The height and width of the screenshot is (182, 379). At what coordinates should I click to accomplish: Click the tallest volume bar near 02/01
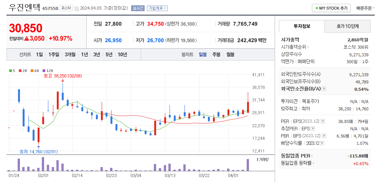click(x=43, y=164)
